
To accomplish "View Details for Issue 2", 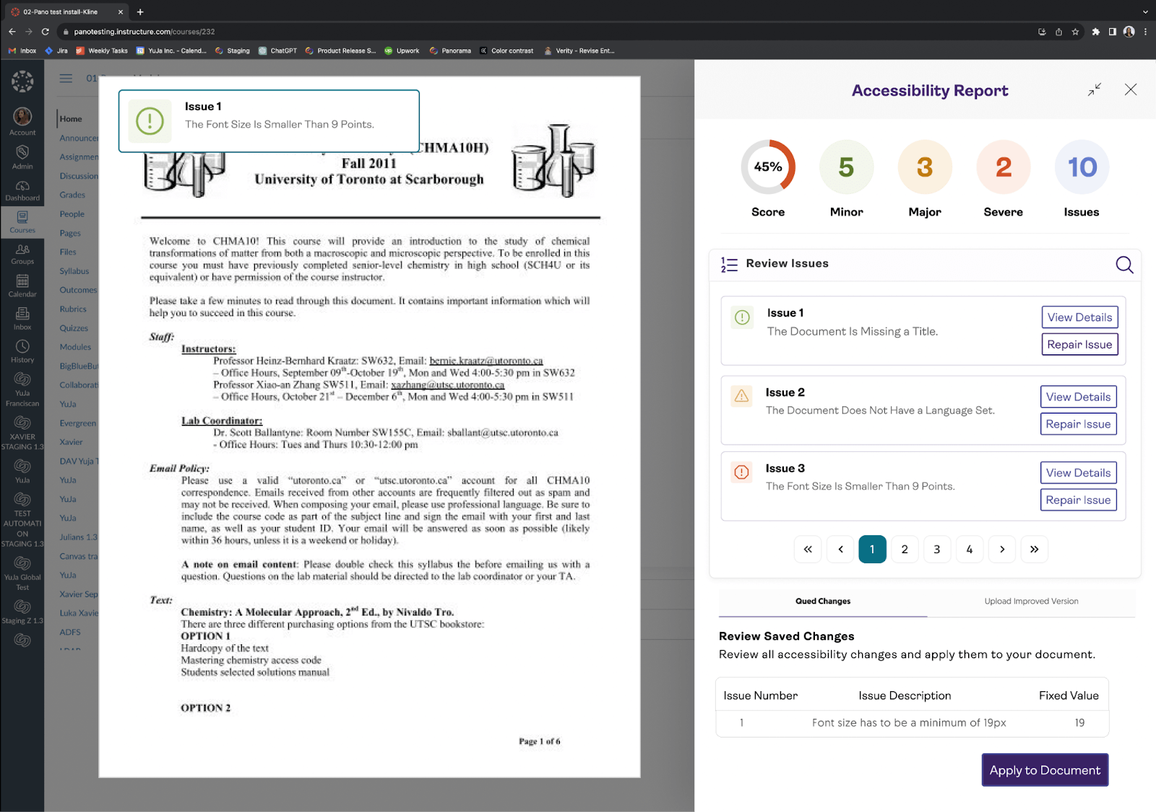I will coord(1078,397).
